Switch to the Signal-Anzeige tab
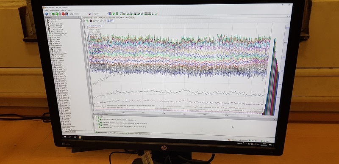Image resolution: width=339 pixels, height=164 pixels. 88,18
